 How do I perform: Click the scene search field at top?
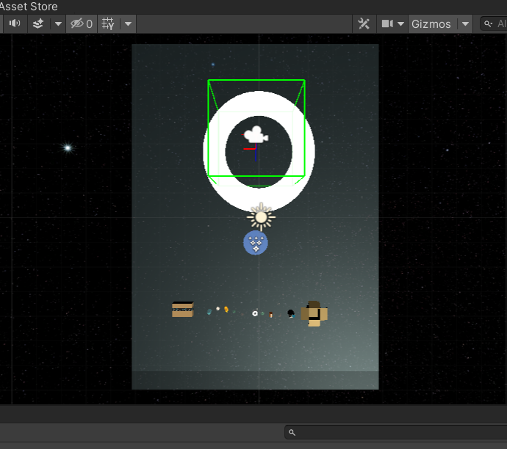click(496, 23)
